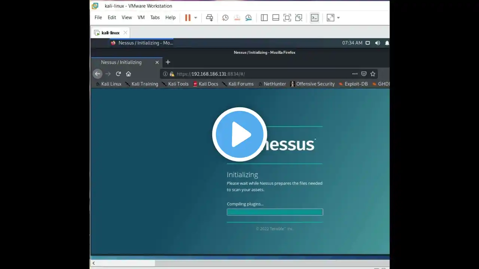479x269 pixels.
Task: Toggle the thumbnail bar icon in VMware toolbar
Action: tap(276, 18)
